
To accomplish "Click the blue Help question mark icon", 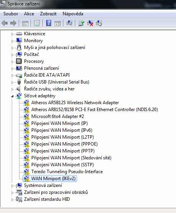I will coord(48,23).
